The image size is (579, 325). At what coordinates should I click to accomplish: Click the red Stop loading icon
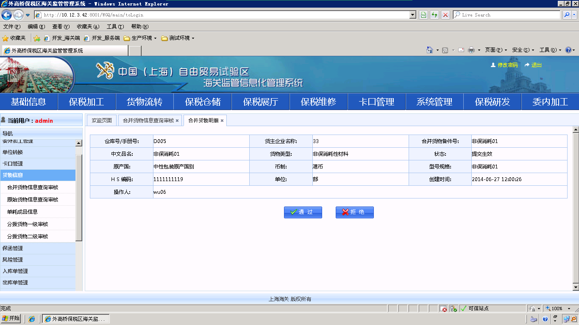click(x=445, y=15)
